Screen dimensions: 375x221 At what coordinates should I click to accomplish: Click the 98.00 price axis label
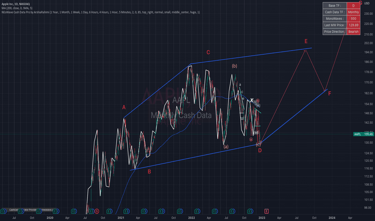pyautogui.click(x=368, y=208)
